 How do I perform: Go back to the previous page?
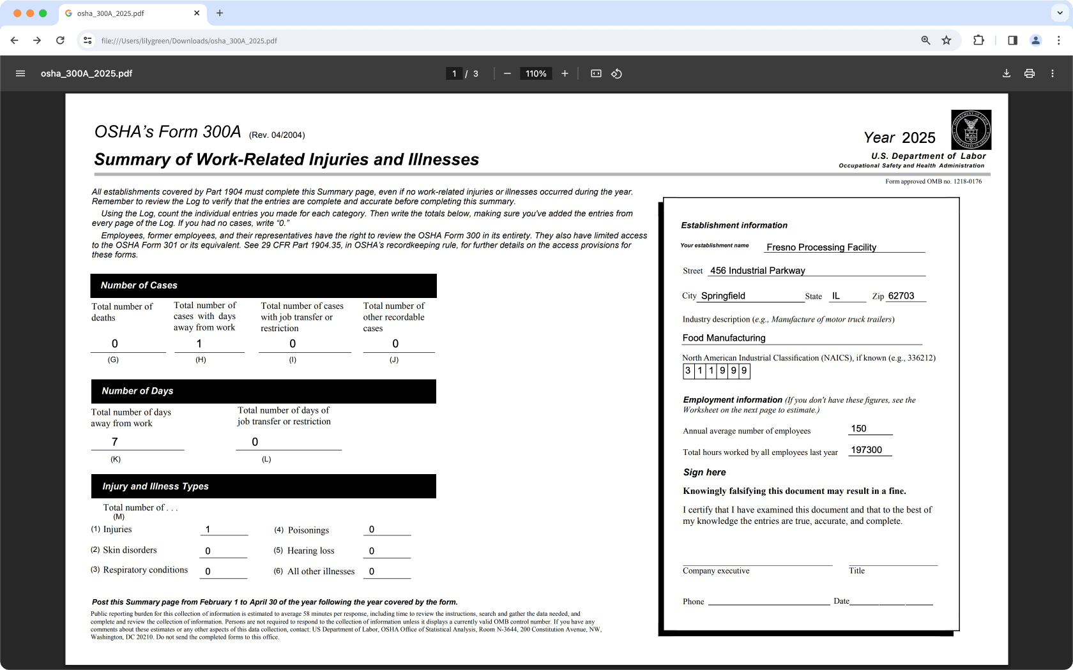[x=14, y=40]
